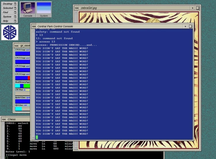Click the SGI cube logo icon

(x=10, y=32)
